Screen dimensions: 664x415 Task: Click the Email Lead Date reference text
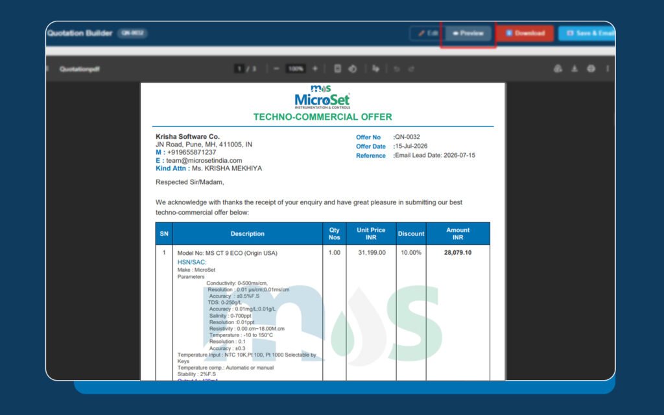[x=435, y=156]
